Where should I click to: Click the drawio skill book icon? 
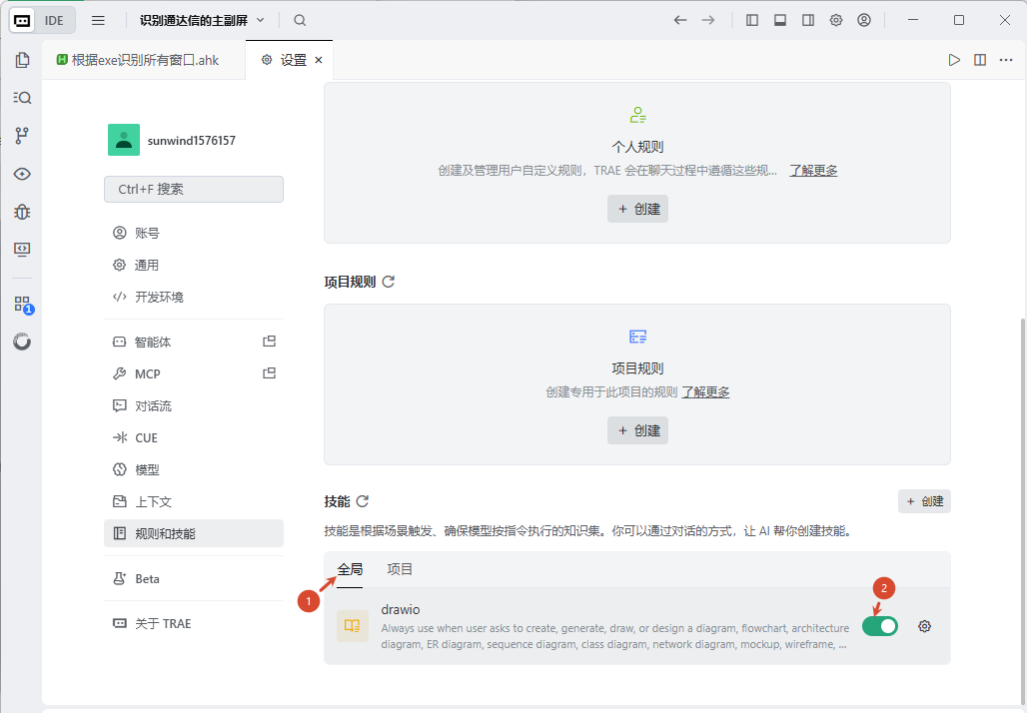(x=353, y=626)
